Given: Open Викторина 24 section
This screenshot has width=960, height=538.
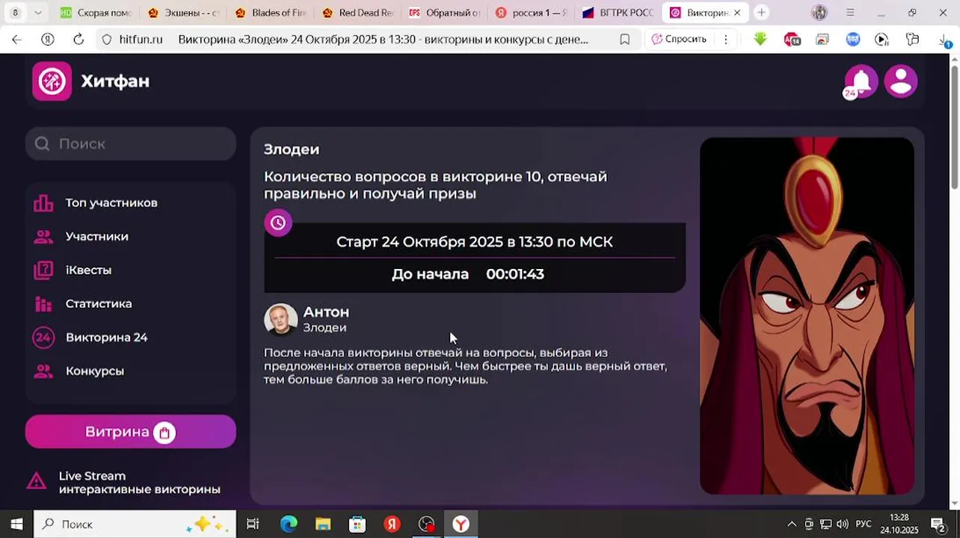Looking at the screenshot, I should [106, 337].
